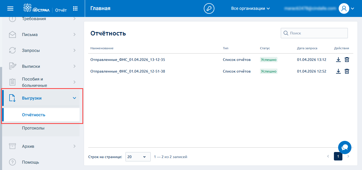
Task: Go to page 1 button
Action: click(x=338, y=156)
